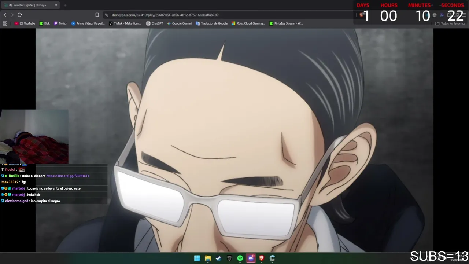Screen dimensions: 469x264
Task: Click the Brave Shields icon
Action: [362, 15]
